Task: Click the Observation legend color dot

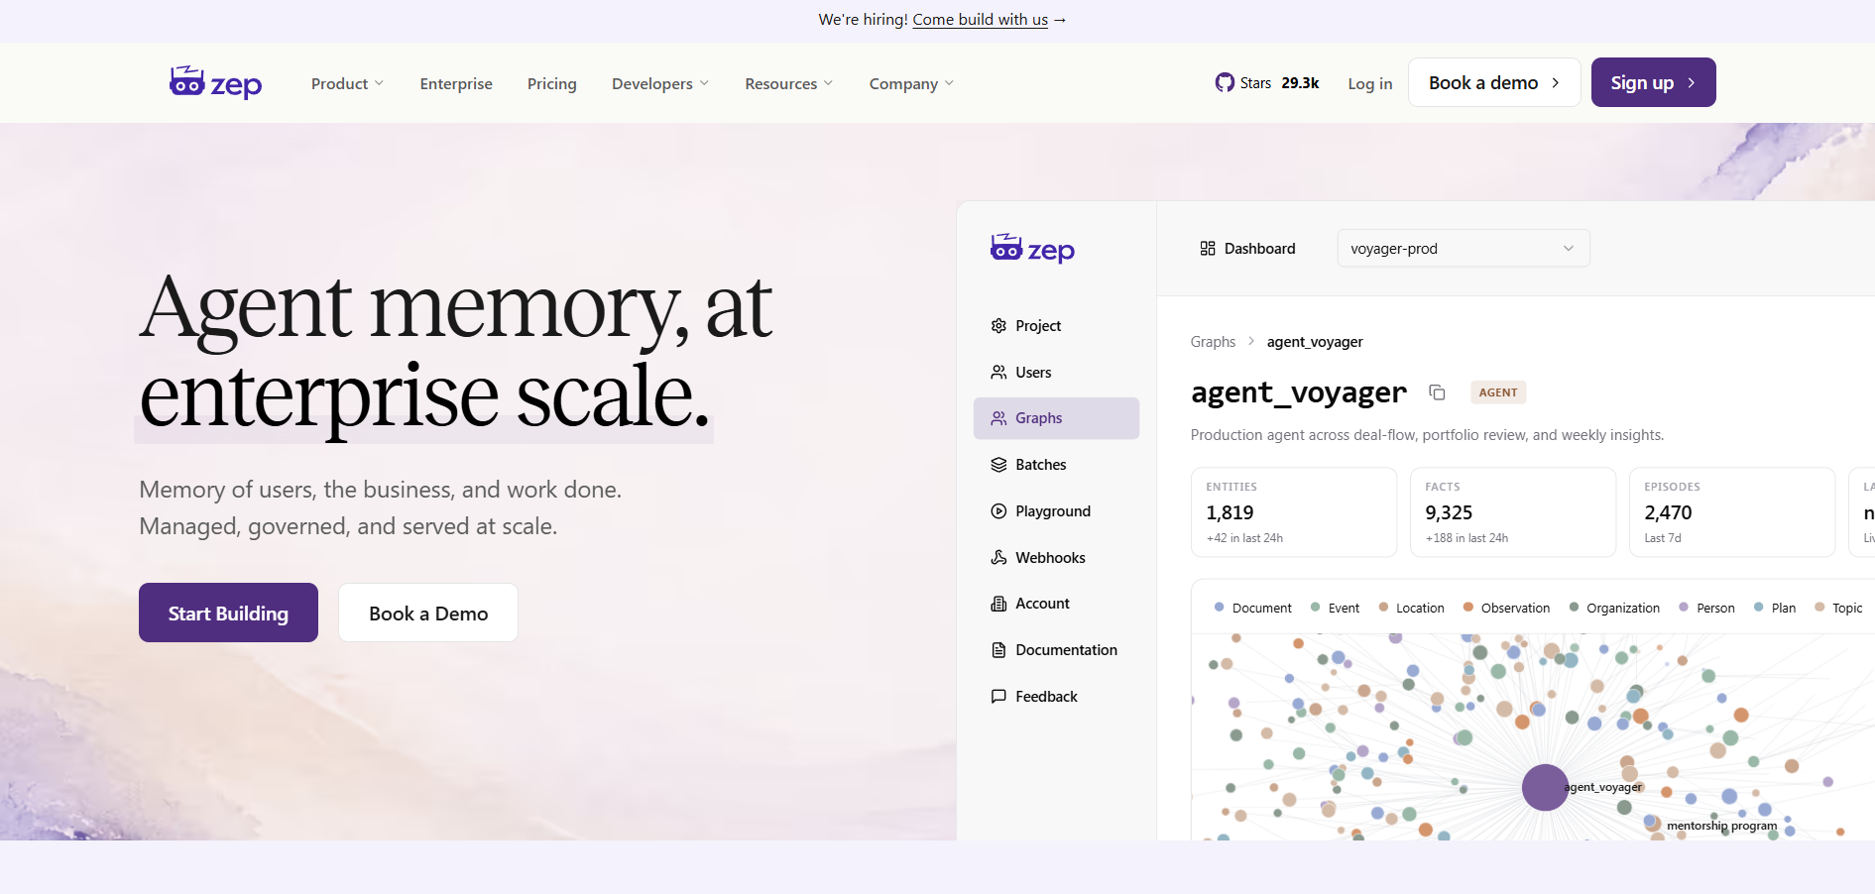Action: click(x=1468, y=608)
